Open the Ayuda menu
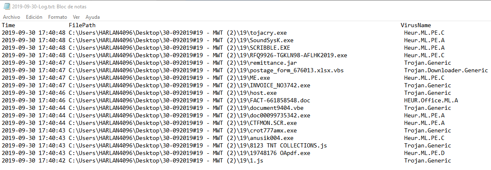This screenshot has height=170, width=491. (93, 17)
